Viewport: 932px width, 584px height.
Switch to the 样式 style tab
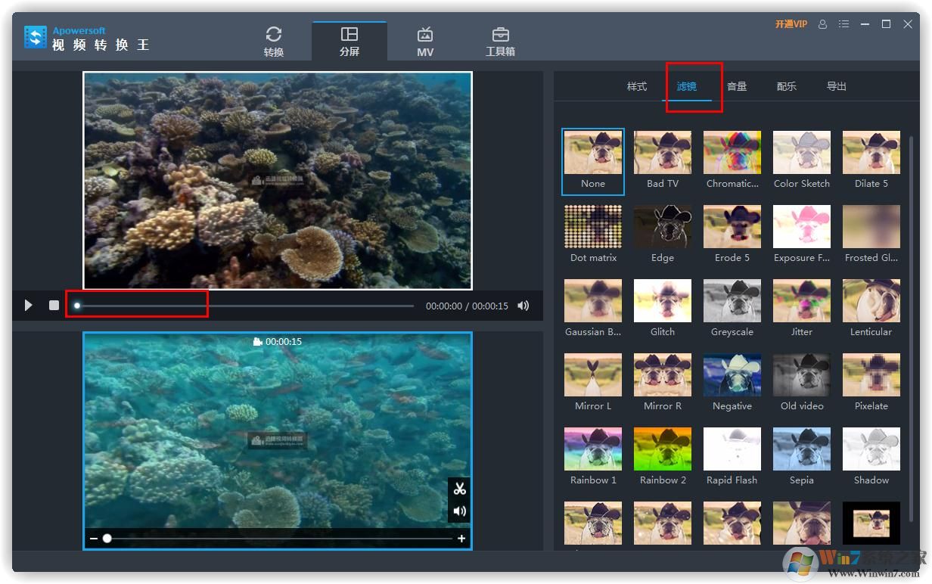point(637,86)
